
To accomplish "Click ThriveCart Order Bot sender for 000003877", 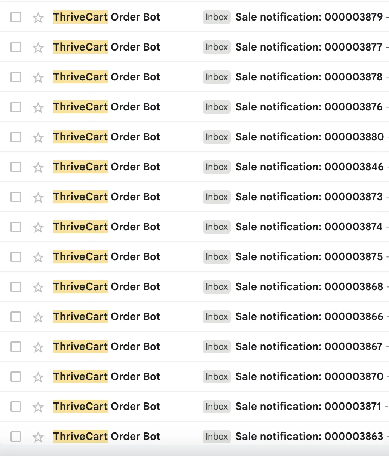I will [107, 47].
